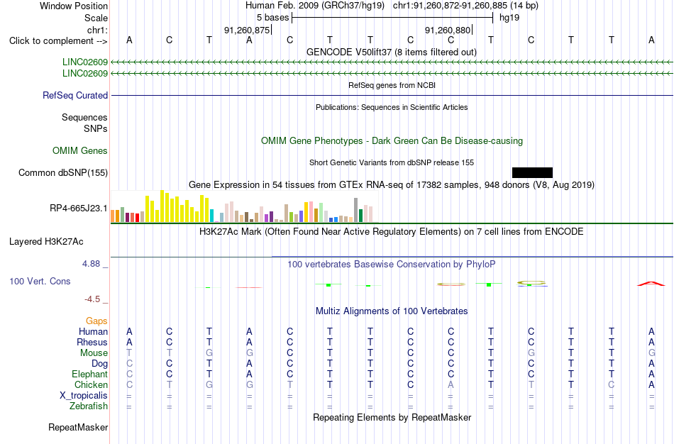Select the Zebrafish species row label
The image size is (674, 444).
coord(89,406)
